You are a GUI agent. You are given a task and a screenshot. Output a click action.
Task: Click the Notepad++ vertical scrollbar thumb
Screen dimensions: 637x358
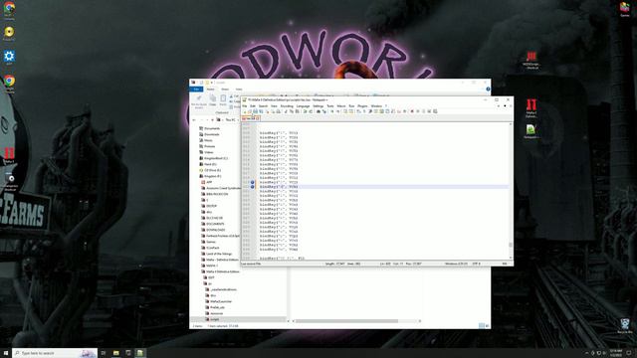tap(511, 245)
